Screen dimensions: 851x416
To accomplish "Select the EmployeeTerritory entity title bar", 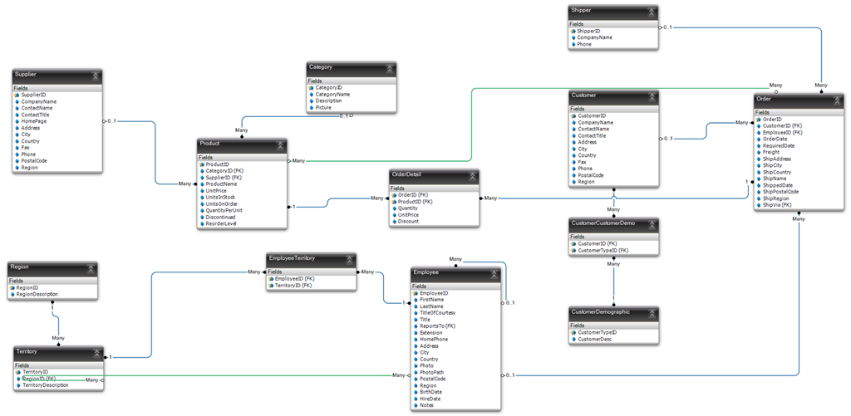I will click(x=303, y=258).
